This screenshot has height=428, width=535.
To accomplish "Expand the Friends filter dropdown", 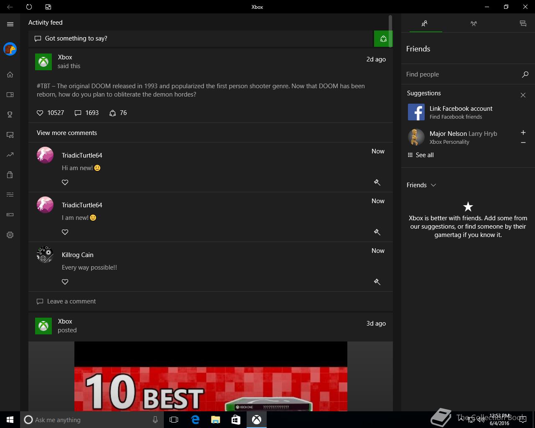I will pyautogui.click(x=421, y=185).
